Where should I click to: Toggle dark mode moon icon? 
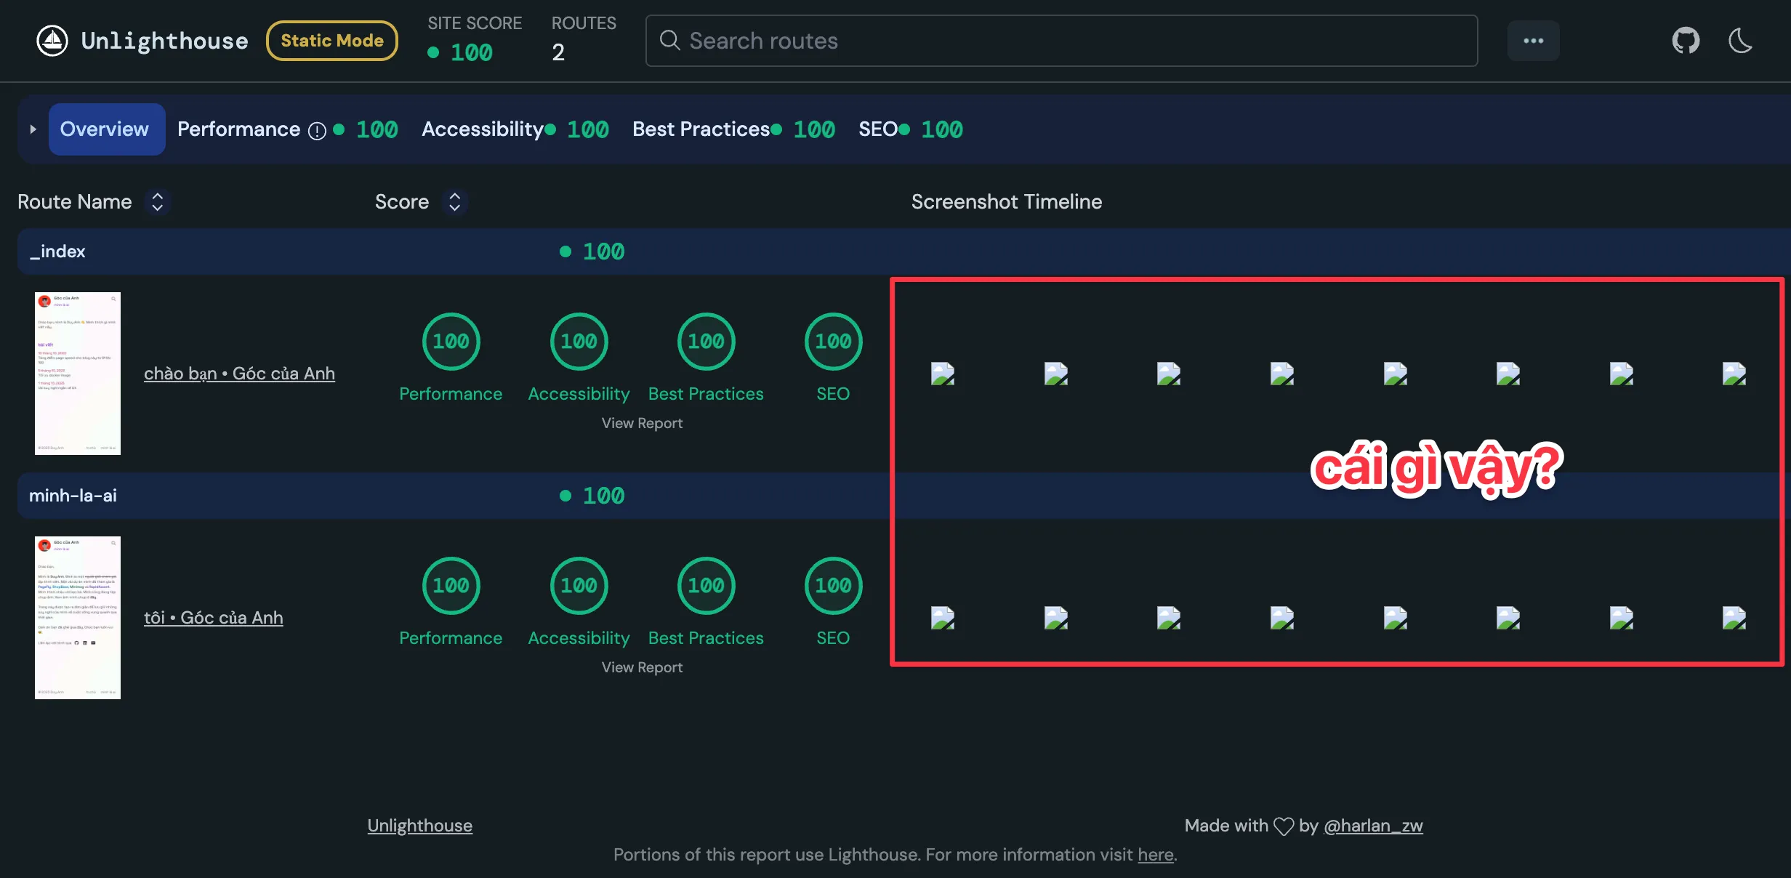[x=1740, y=41]
